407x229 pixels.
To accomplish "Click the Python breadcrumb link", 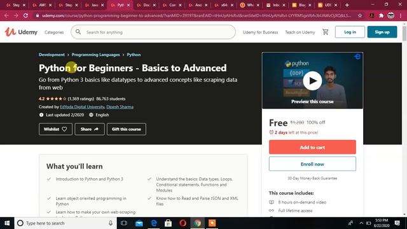I will (x=134, y=55).
